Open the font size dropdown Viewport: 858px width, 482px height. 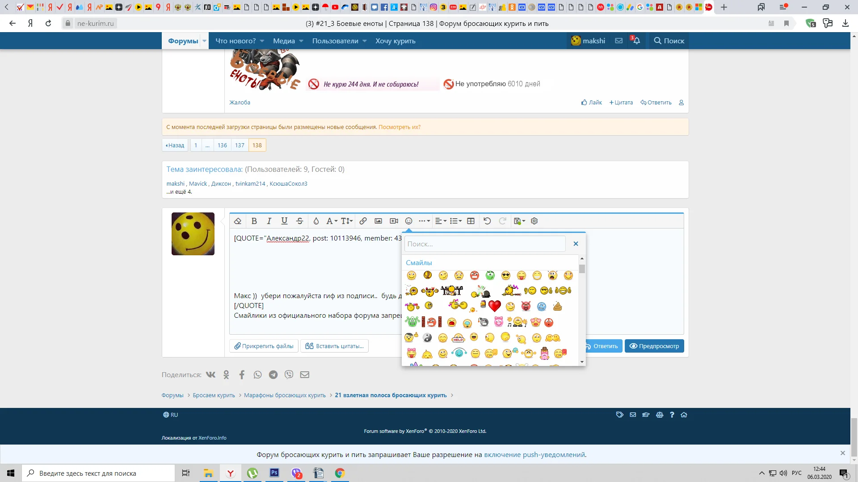pyautogui.click(x=346, y=221)
